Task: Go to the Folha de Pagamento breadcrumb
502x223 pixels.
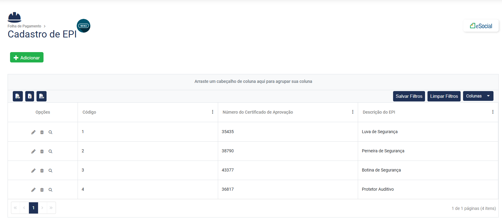Action: [x=24, y=26]
